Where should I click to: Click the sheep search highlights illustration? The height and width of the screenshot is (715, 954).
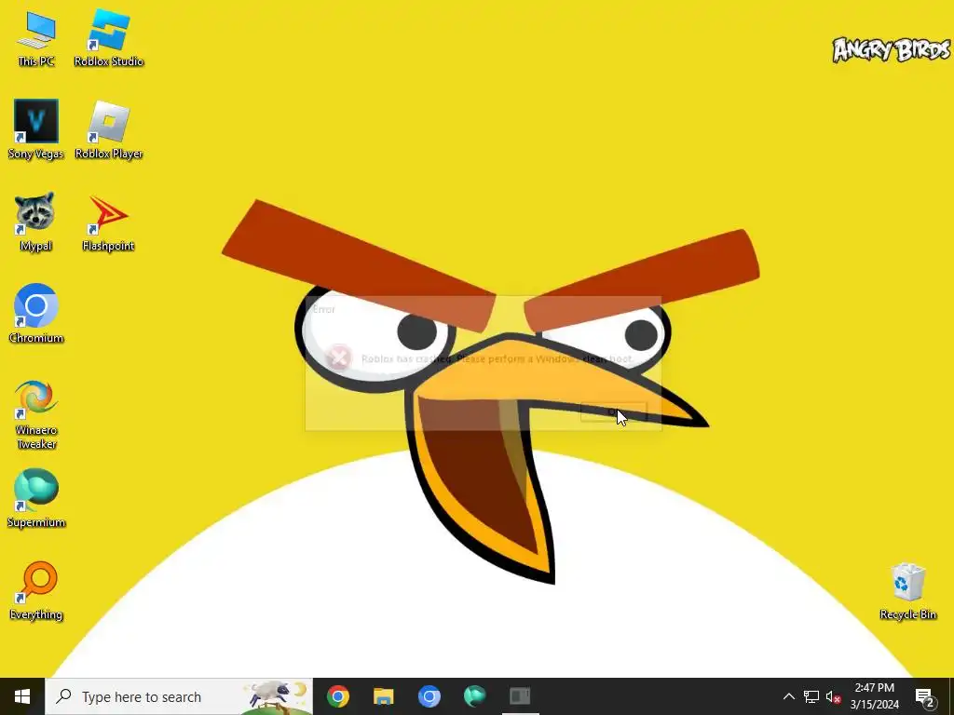click(277, 696)
